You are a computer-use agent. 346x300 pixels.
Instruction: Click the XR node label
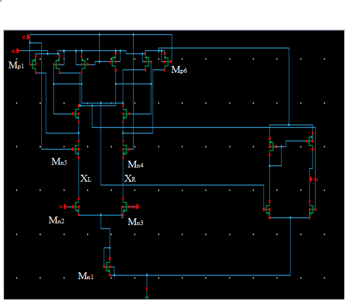point(130,178)
